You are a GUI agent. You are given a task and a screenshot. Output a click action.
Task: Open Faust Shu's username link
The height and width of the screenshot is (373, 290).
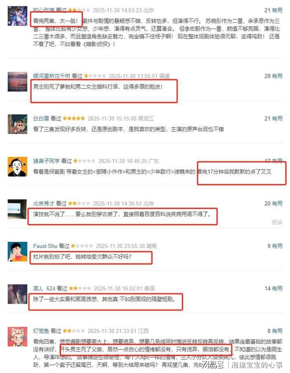[45, 246]
